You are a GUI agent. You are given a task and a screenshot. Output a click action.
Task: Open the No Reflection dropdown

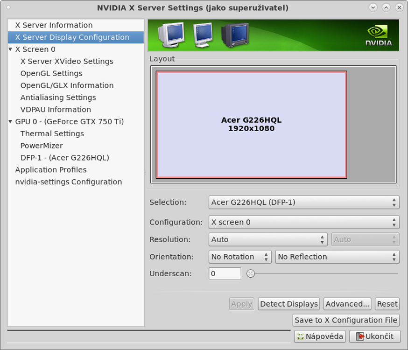pos(337,257)
